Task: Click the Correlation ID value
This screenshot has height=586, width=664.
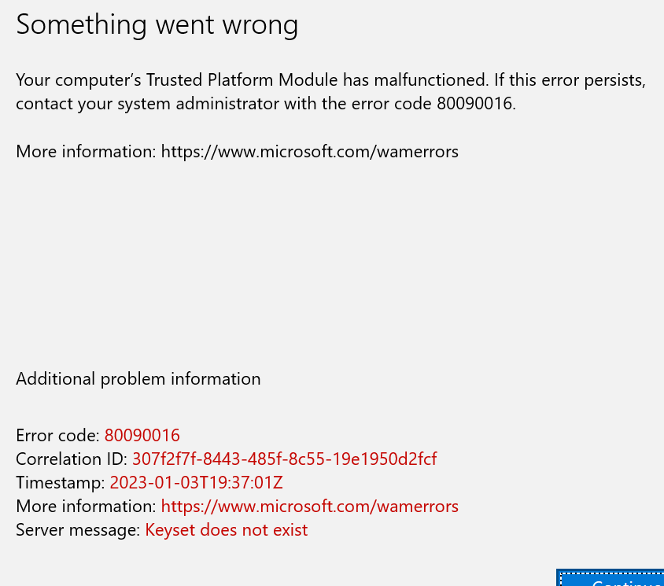Action: (x=286, y=459)
